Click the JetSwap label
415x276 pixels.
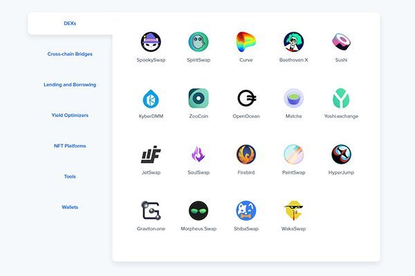[151, 172]
